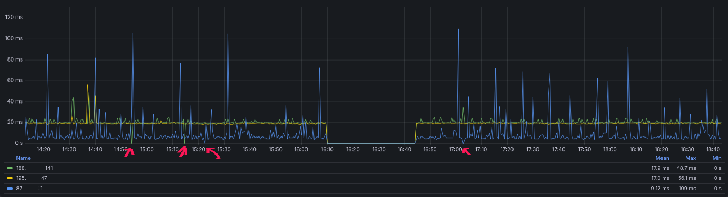
Task: Click the 15:40 time axis label
Action: tap(250, 150)
